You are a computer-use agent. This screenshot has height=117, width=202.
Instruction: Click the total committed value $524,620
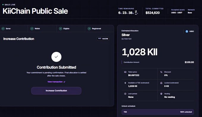coord(152,13)
